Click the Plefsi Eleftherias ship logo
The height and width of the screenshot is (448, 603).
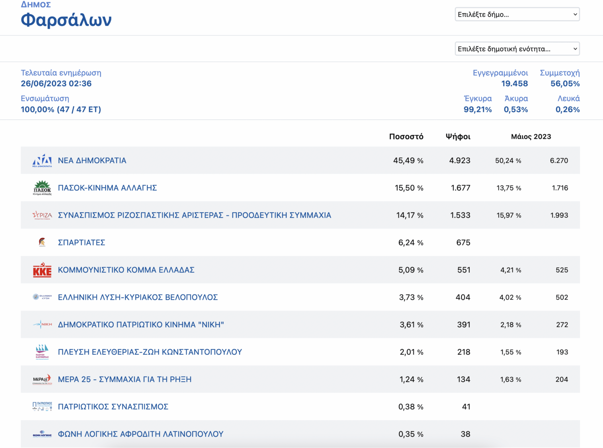click(x=42, y=352)
